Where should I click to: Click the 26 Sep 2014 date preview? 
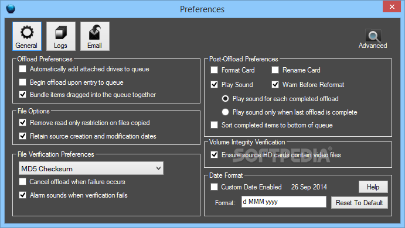coord(309,186)
